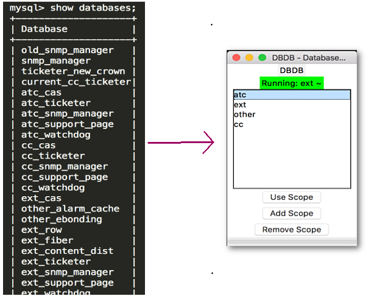Click the DBDB - Database title bar

pos(308,58)
